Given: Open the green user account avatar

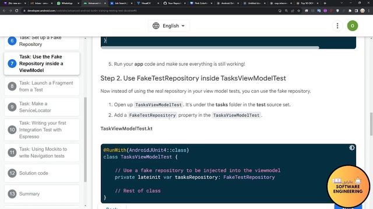Looking at the screenshot, I should pos(352,26).
